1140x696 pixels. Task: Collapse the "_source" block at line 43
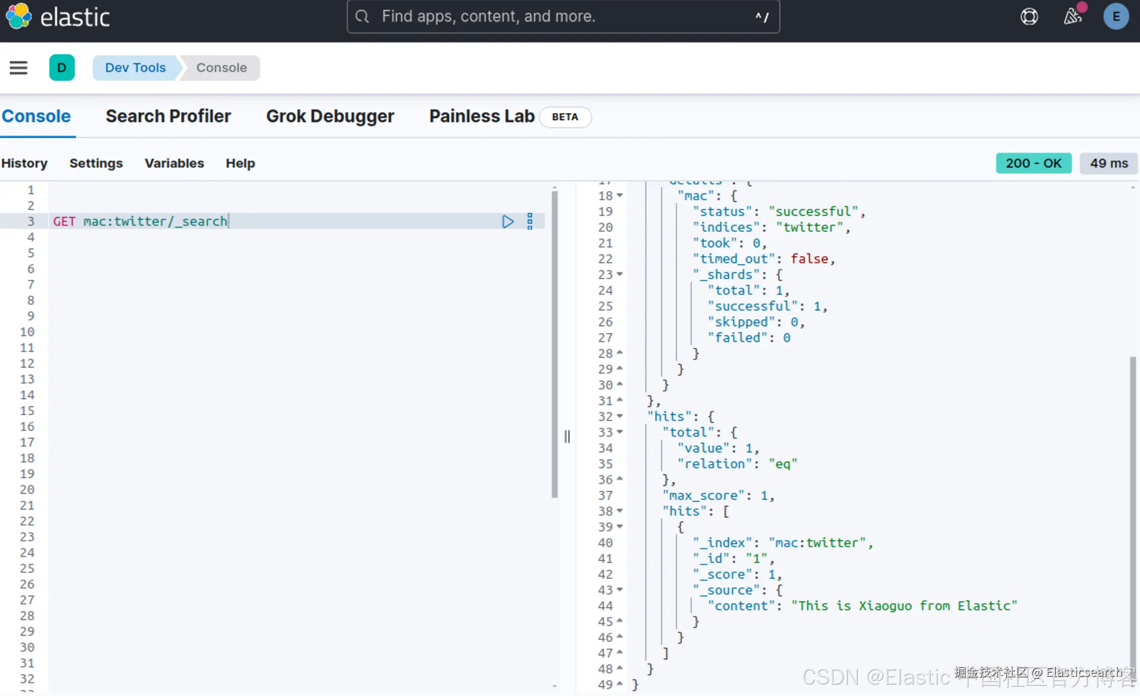pos(620,590)
